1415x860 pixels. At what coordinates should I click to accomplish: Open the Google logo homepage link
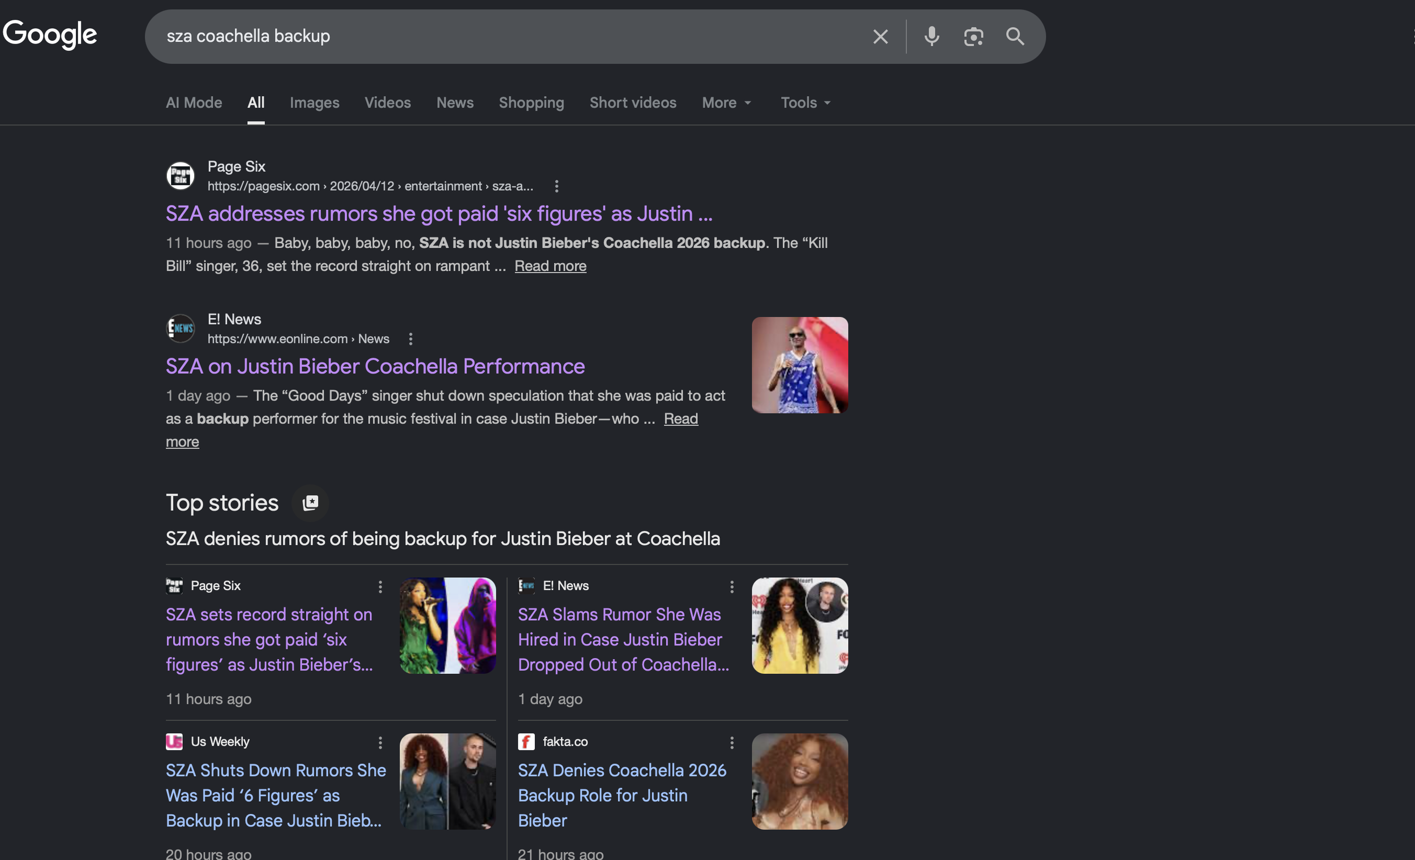pyautogui.click(x=50, y=35)
